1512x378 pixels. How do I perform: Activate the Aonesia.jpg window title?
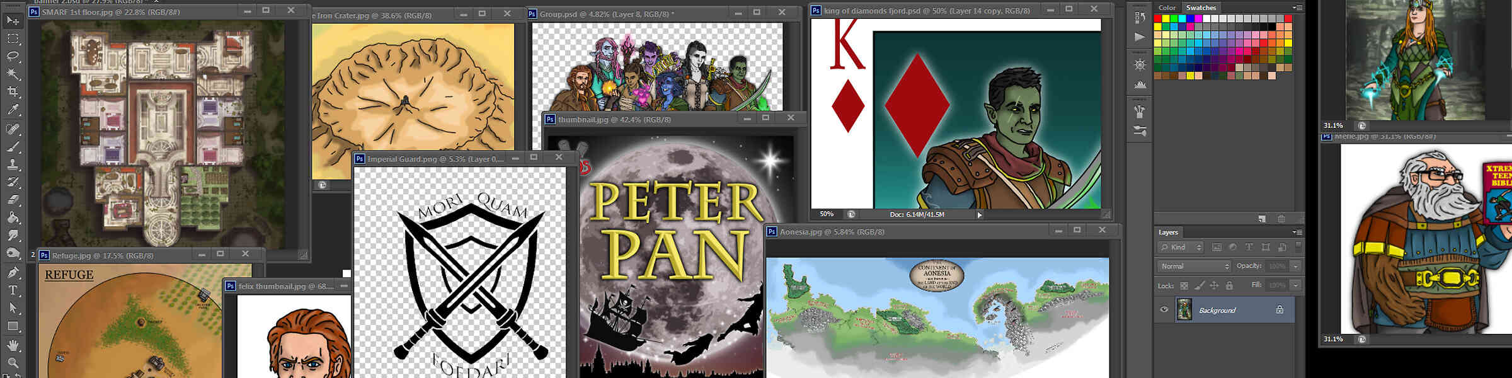(x=832, y=232)
